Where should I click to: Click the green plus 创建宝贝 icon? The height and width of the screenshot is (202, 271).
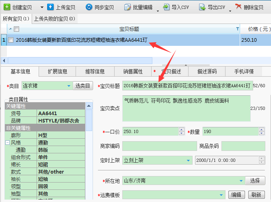click(x=7, y=7)
